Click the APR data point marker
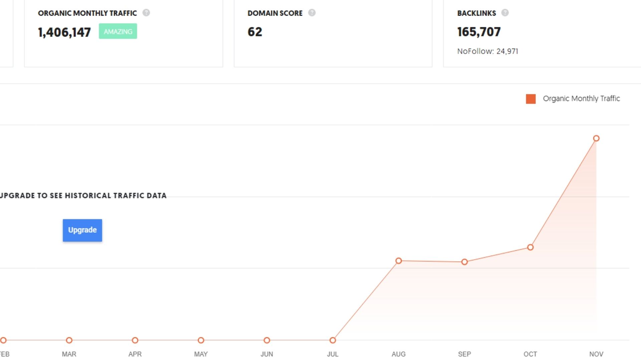 click(x=135, y=340)
